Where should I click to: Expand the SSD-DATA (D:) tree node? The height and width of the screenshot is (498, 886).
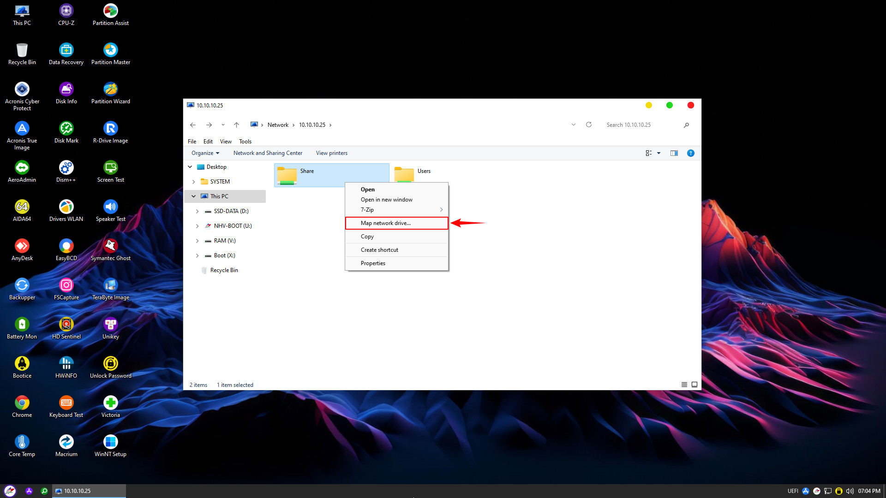(197, 211)
